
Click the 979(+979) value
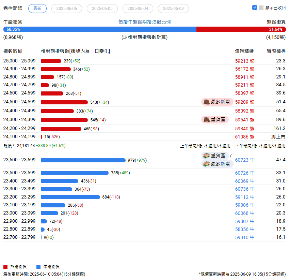137,160
